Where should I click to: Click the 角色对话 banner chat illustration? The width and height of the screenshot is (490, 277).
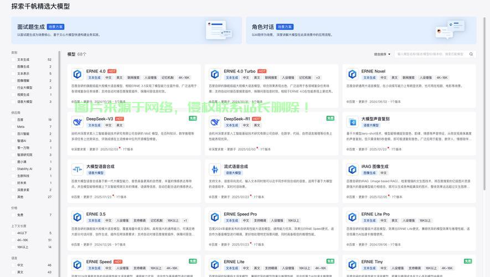point(450,30)
